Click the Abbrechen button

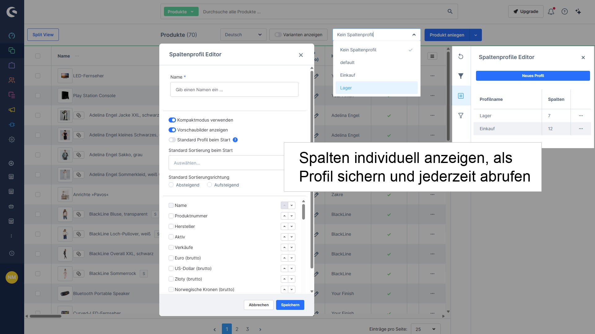(259, 305)
